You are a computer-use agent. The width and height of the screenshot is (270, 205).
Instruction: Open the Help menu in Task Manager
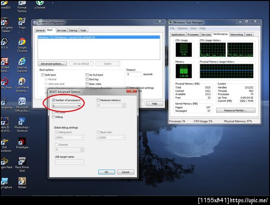pyautogui.click(x=202, y=28)
